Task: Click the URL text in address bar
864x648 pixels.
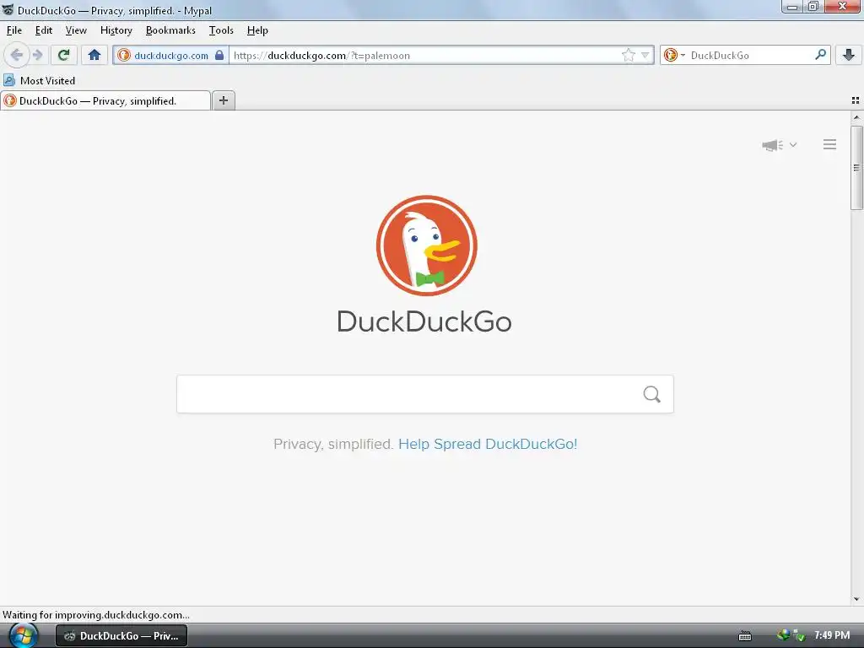Action: [x=321, y=55]
